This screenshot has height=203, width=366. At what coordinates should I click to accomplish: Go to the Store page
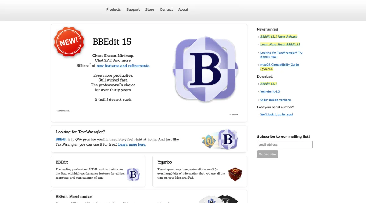pyautogui.click(x=150, y=9)
